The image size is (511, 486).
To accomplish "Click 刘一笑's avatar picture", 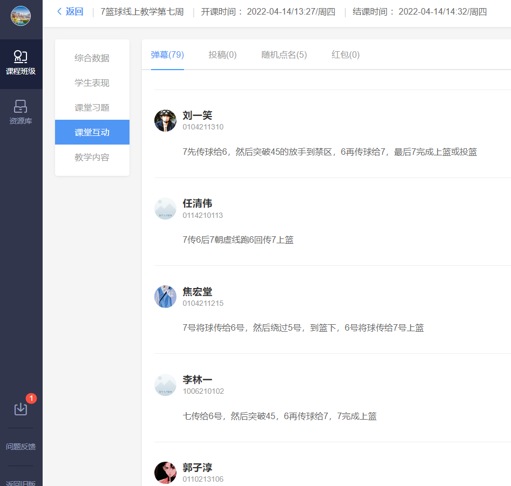I will (165, 120).
